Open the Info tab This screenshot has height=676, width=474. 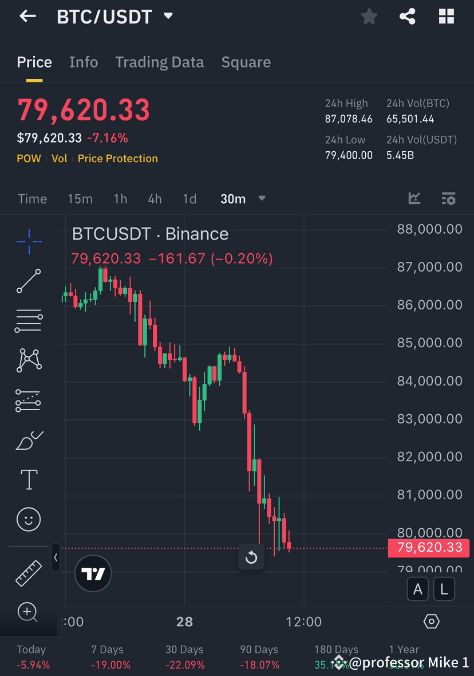pyautogui.click(x=84, y=62)
